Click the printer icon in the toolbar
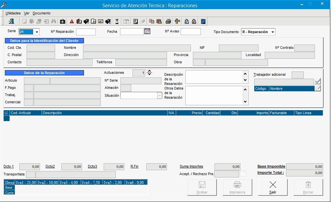The image size is (331, 202). (x=168, y=21)
